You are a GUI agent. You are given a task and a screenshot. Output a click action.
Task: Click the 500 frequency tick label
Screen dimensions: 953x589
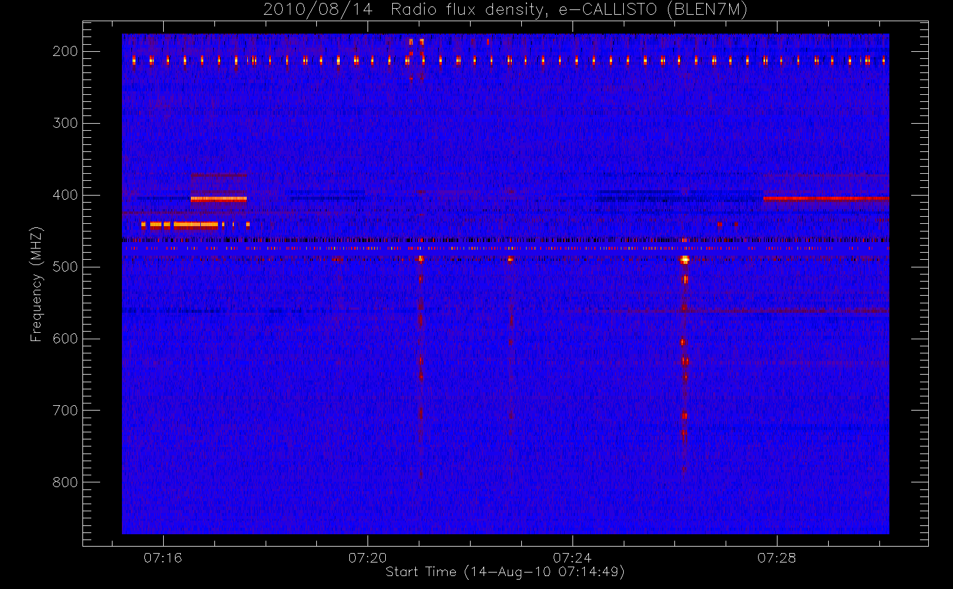tap(65, 267)
